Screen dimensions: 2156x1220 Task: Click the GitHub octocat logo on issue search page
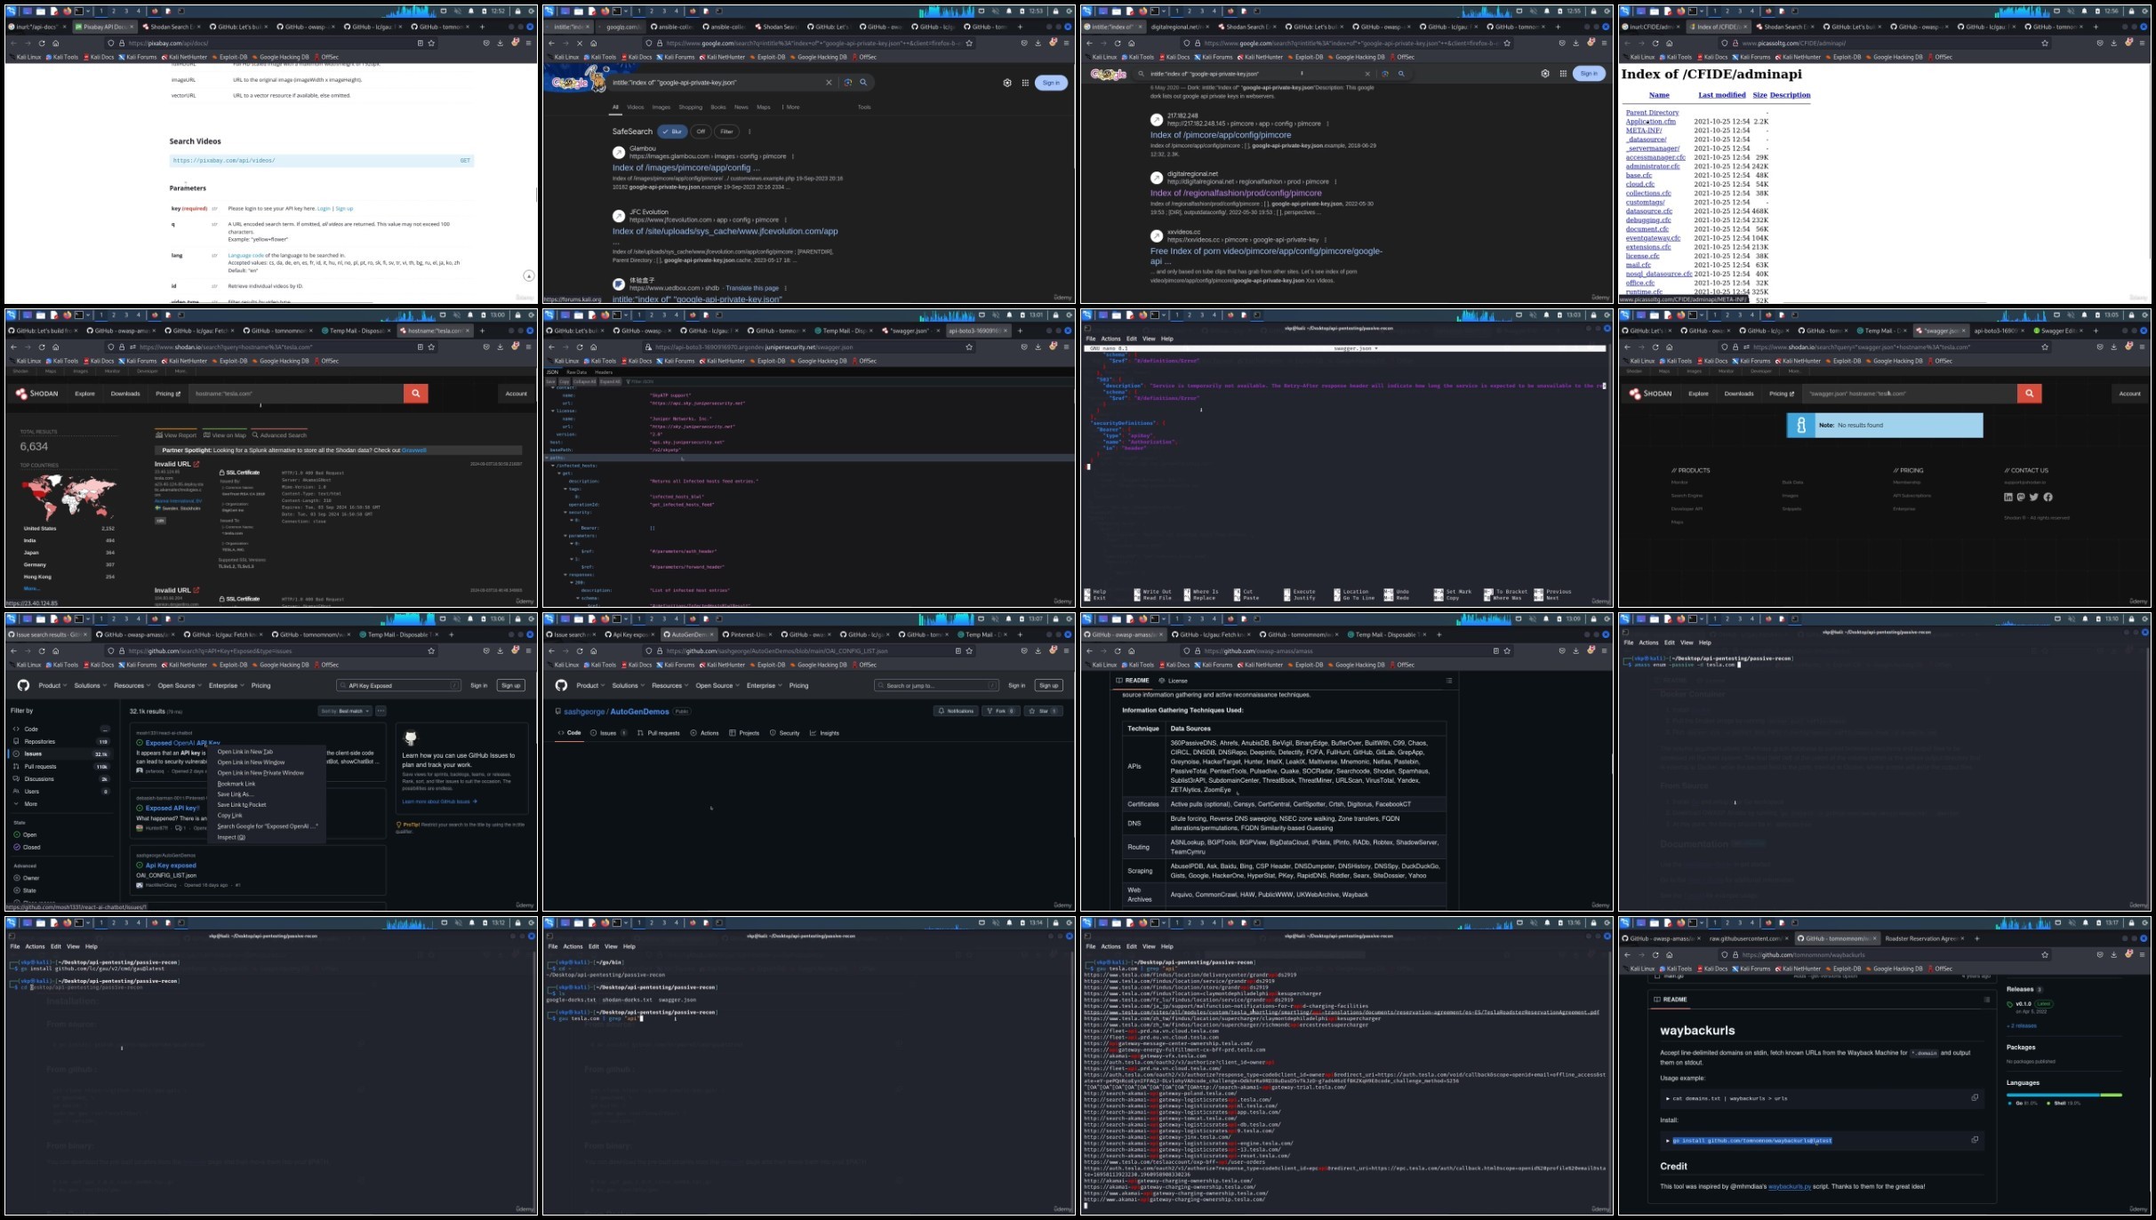point(23,685)
